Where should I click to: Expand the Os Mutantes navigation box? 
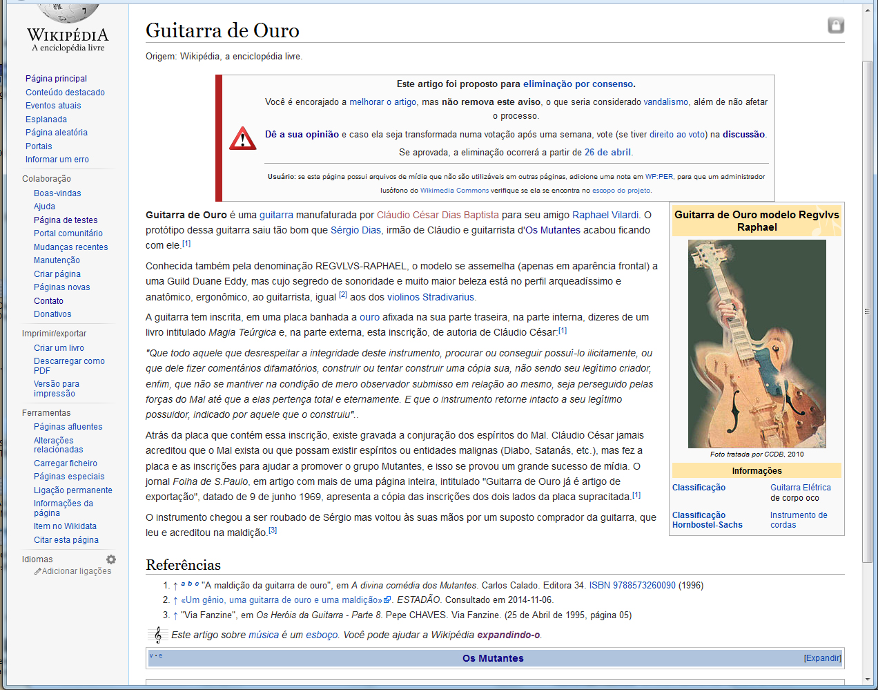tap(822, 658)
